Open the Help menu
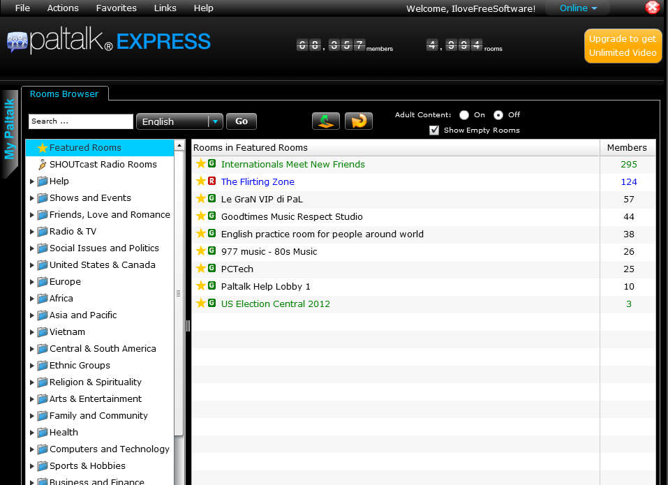 203,8
